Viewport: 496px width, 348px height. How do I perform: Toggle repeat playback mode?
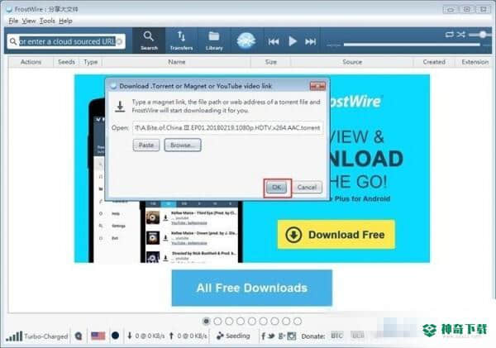click(449, 34)
